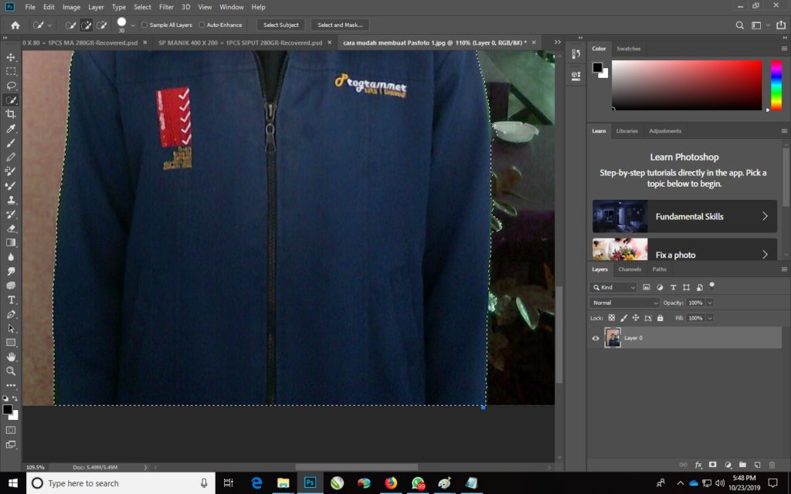Select the Blur tool
The height and width of the screenshot is (494, 791).
(x=11, y=256)
